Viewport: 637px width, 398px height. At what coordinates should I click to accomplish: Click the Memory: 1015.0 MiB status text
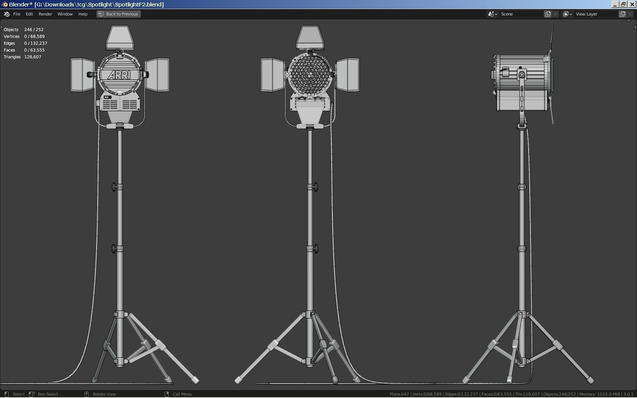(x=600, y=394)
